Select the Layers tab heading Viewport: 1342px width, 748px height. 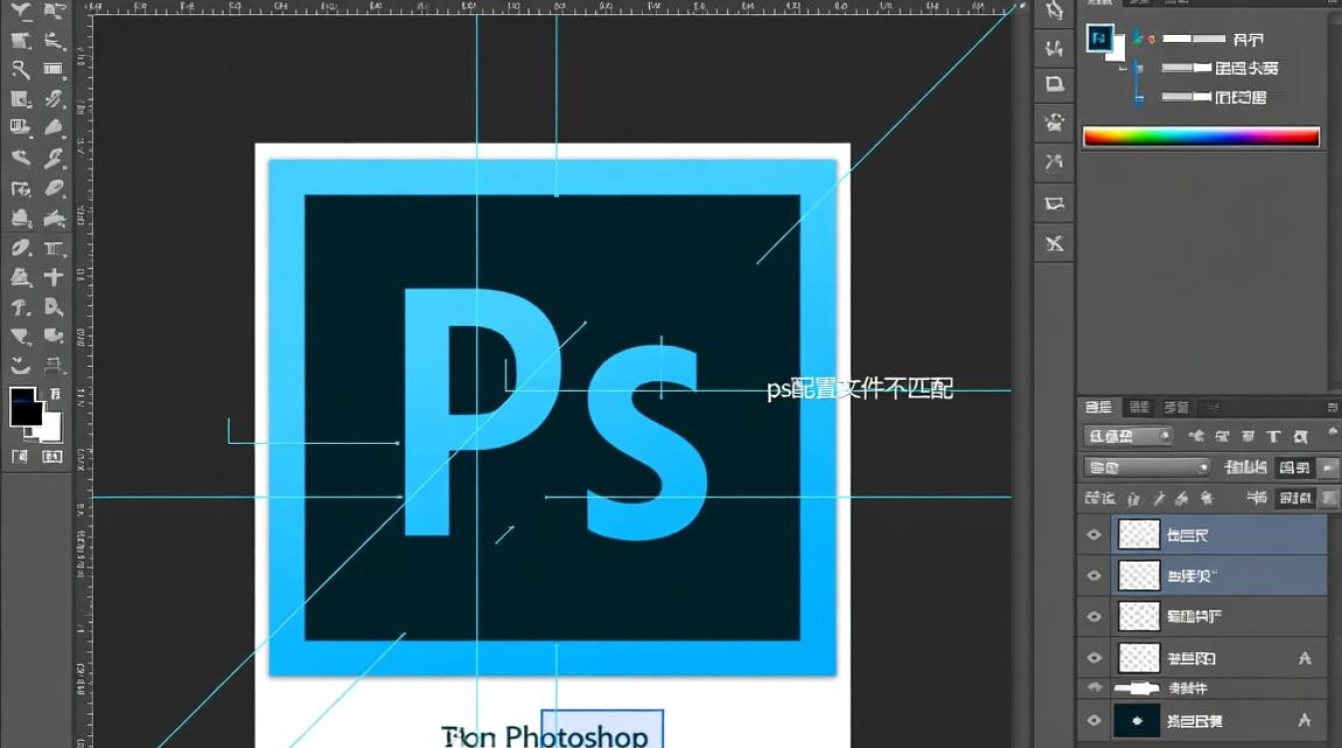pyautogui.click(x=1097, y=406)
